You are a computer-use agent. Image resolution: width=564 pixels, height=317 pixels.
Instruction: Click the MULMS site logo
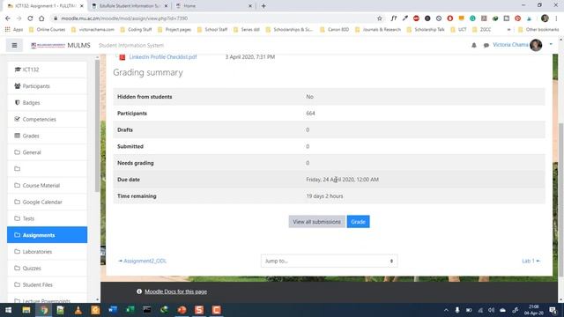(61, 45)
